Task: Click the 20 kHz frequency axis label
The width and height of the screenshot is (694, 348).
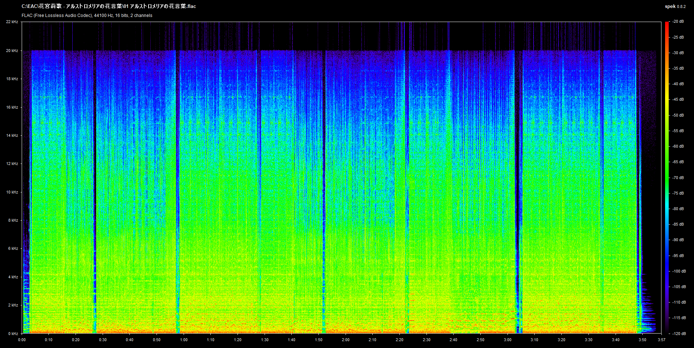Action: pos(12,51)
